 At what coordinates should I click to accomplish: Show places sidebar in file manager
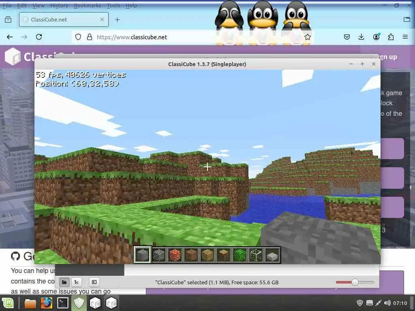click(x=64, y=282)
